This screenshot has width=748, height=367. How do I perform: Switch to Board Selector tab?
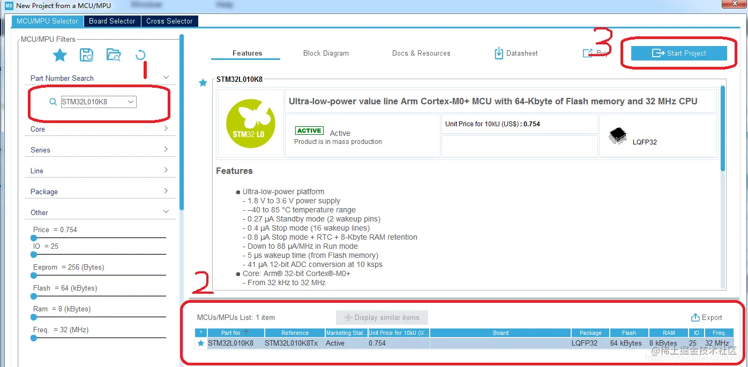(112, 21)
